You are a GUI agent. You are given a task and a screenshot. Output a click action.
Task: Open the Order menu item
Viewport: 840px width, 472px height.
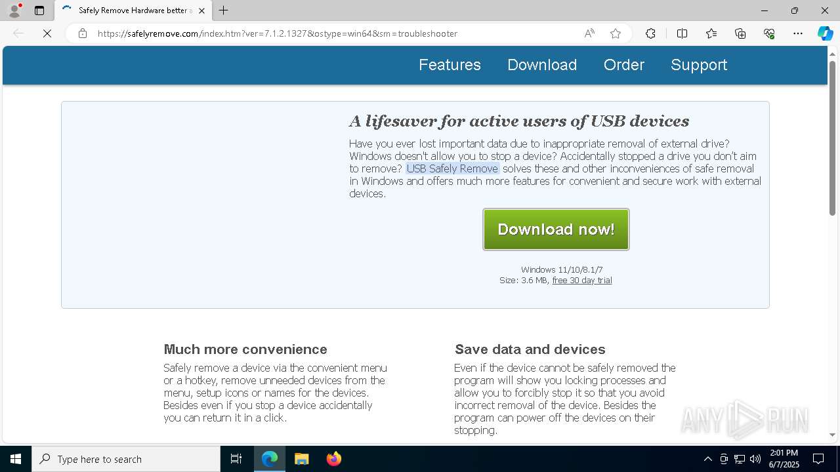pyautogui.click(x=624, y=65)
